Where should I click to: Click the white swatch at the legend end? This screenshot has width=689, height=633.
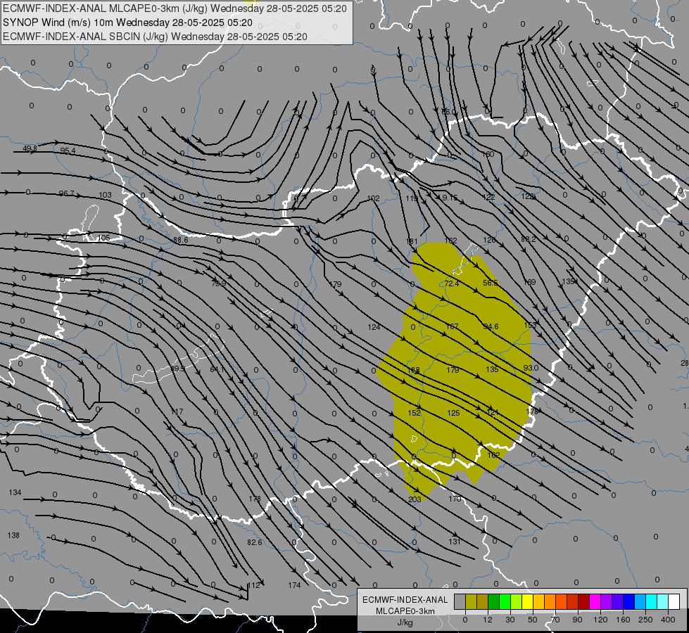click(674, 602)
